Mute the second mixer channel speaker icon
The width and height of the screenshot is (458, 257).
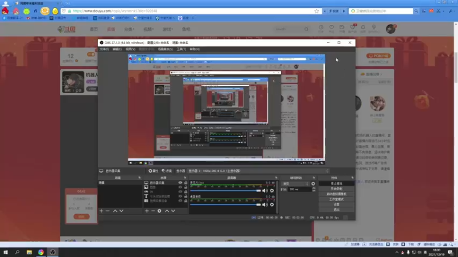click(x=265, y=204)
